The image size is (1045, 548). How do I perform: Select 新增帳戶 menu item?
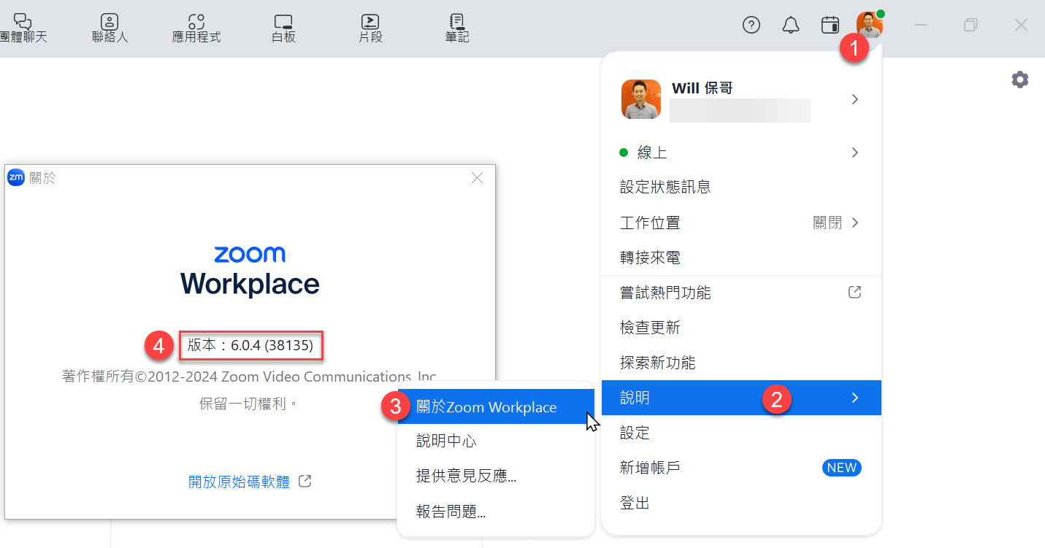(x=741, y=468)
